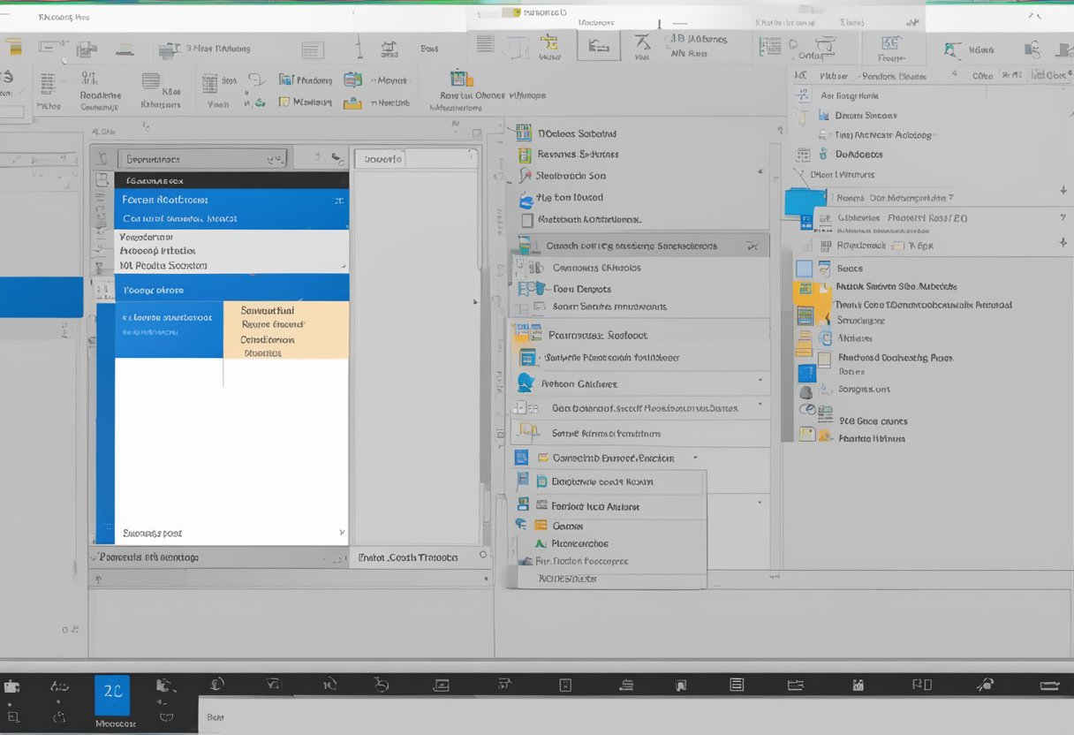Screen dimensions: 1074x735
Task: Click the blue highlighted tile in bottom taskbar
Action: coord(112,695)
